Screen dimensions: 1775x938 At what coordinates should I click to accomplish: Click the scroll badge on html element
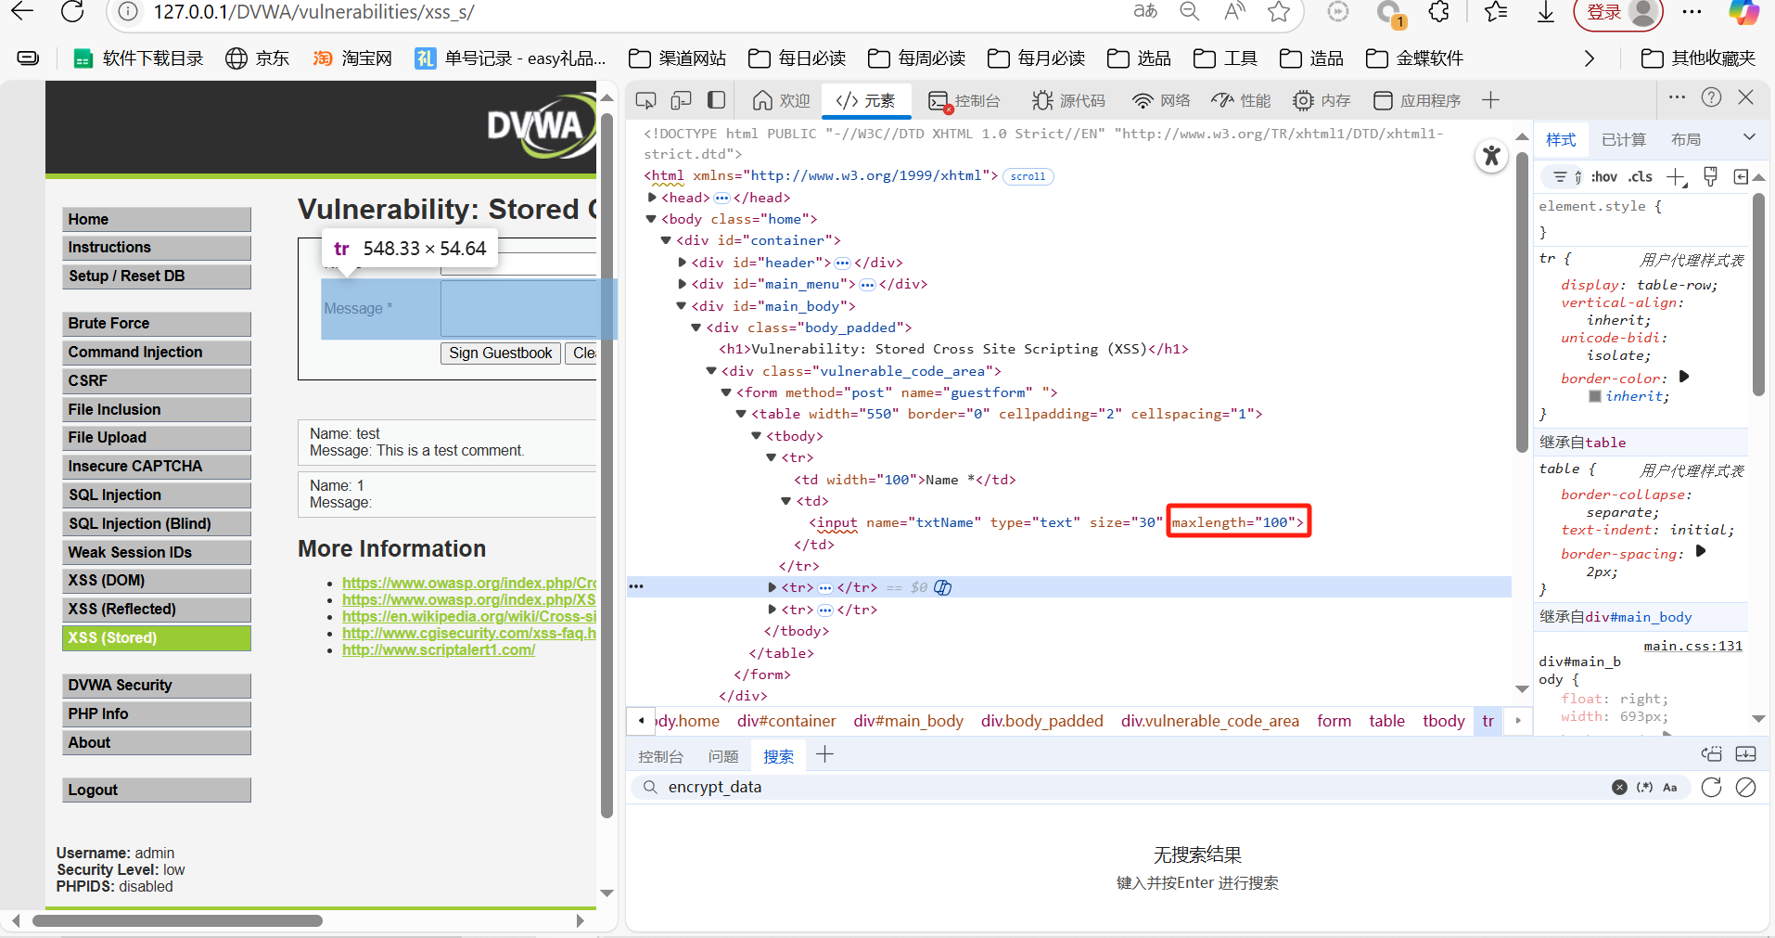[1028, 176]
